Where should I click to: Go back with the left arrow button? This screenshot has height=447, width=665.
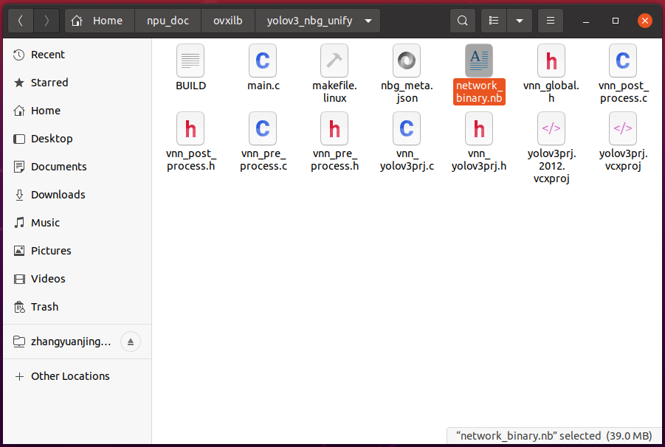click(21, 21)
